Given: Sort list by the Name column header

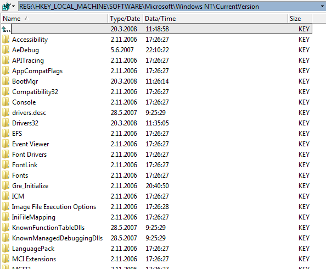Looking at the screenshot, I should (54, 19).
